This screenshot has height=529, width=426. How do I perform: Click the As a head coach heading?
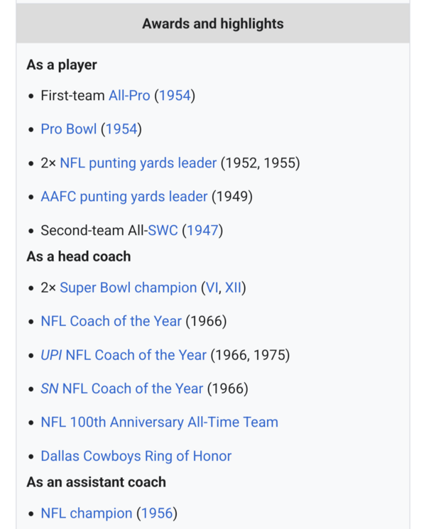[79, 256]
